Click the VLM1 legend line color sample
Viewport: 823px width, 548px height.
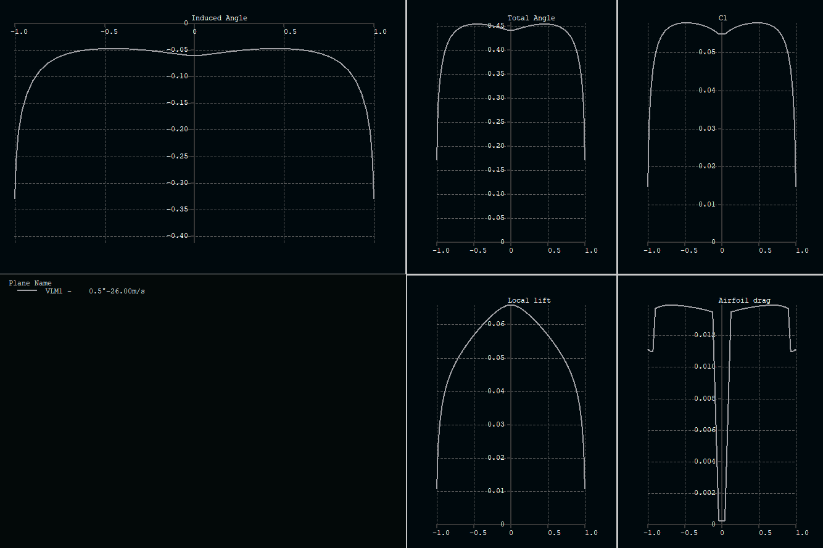[27, 291]
